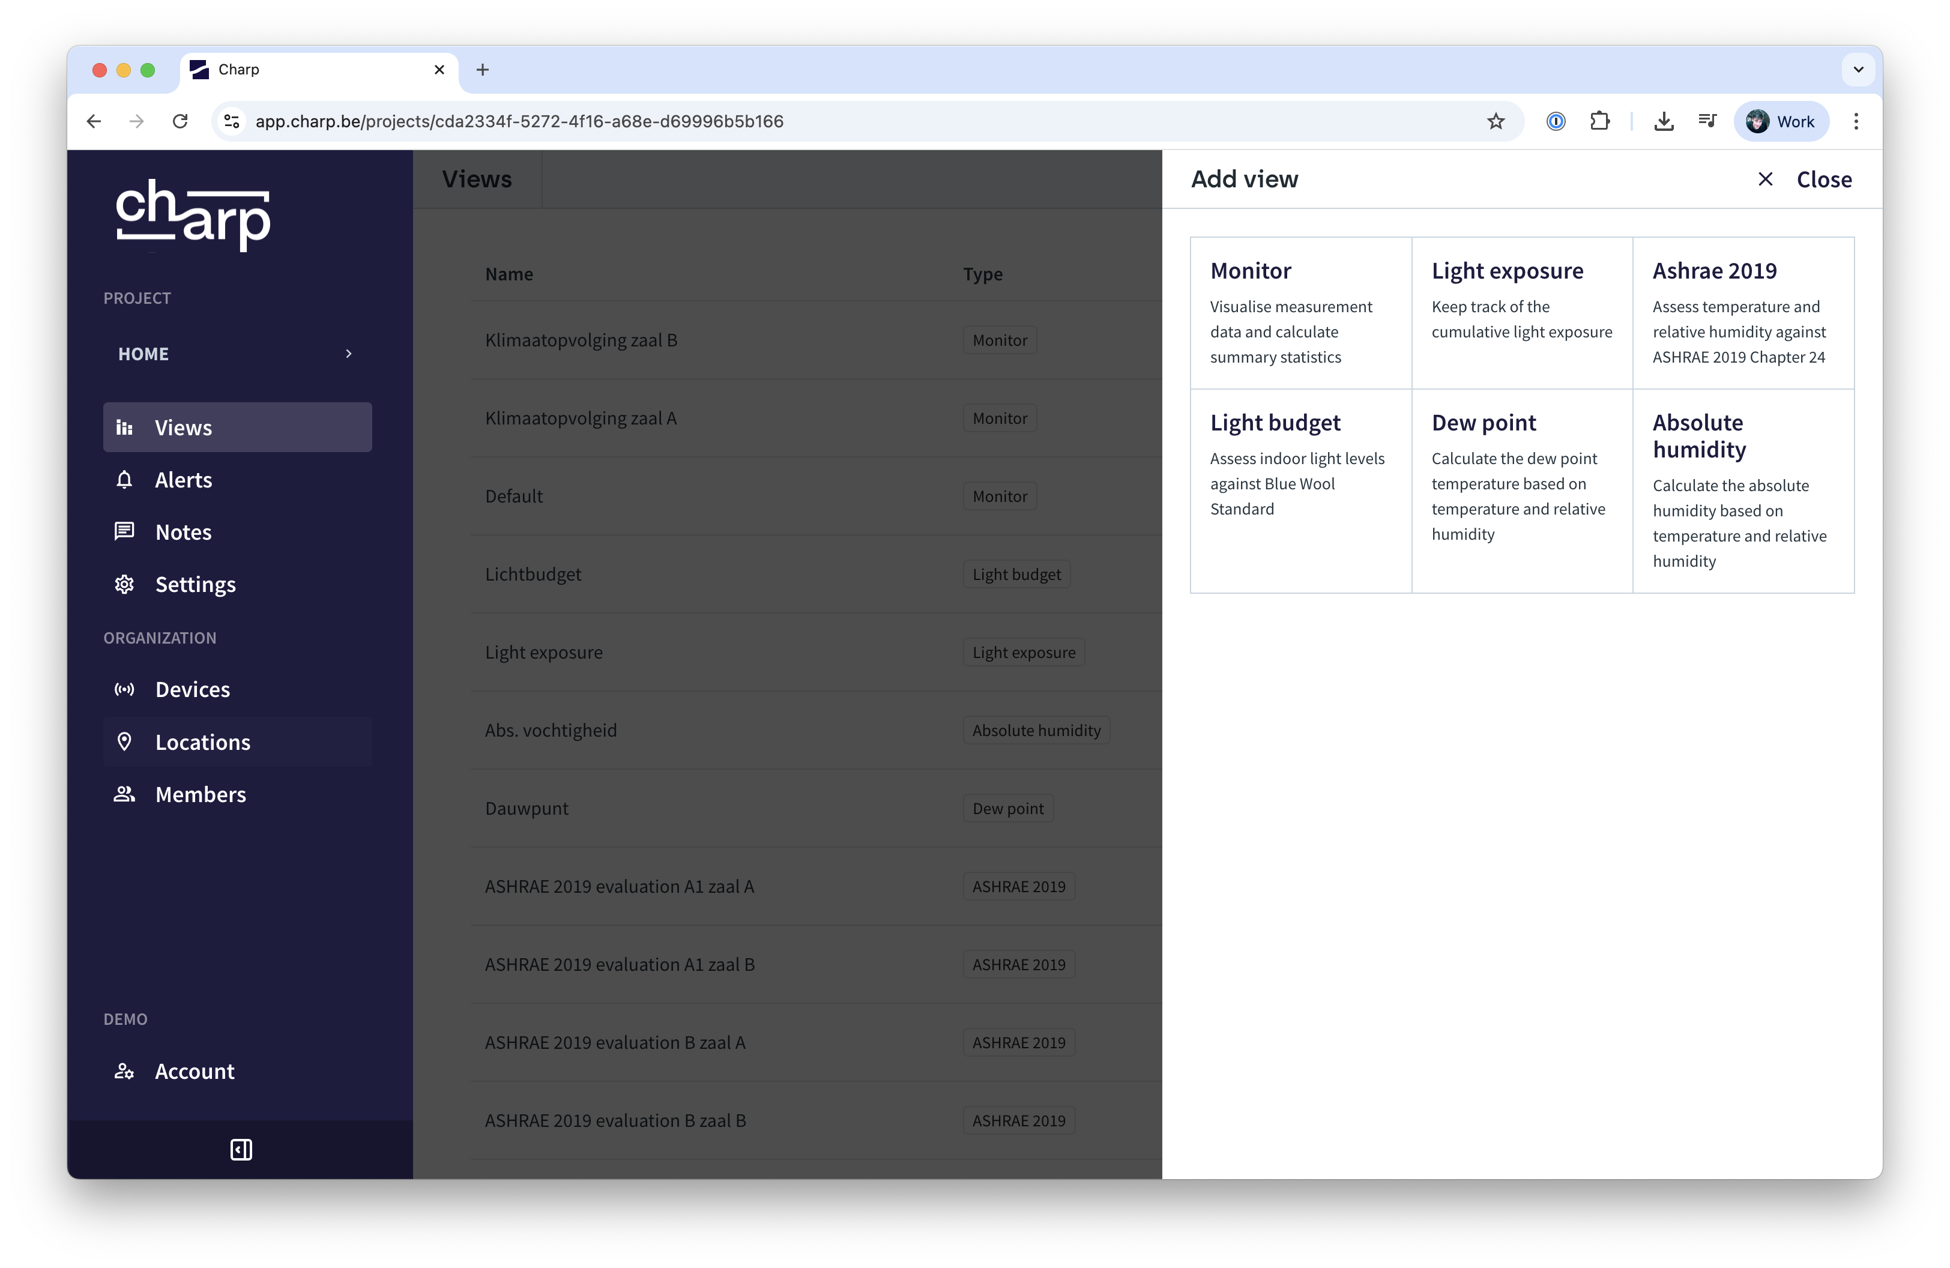Image resolution: width=1950 pixels, height=1268 pixels.
Task: Open Alerts via the bell icon
Action: [x=124, y=480]
